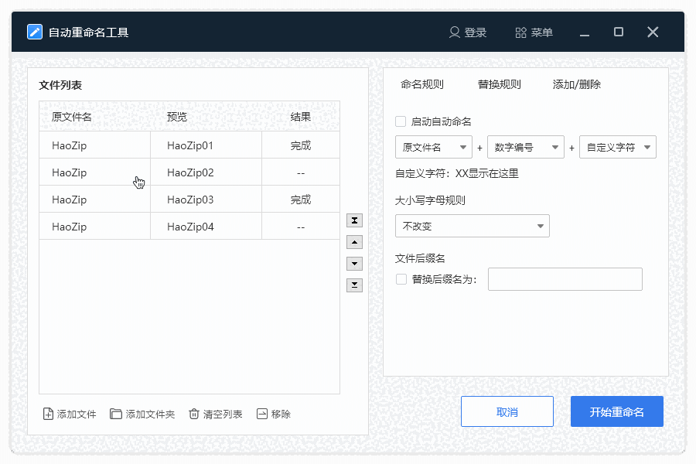Move selected file up one row
The image size is (696, 464).
point(354,241)
